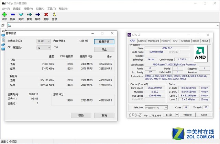The height and width of the screenshot is (144, 220).
Task: Click the 重新开始 restart button
Action: 104,41
